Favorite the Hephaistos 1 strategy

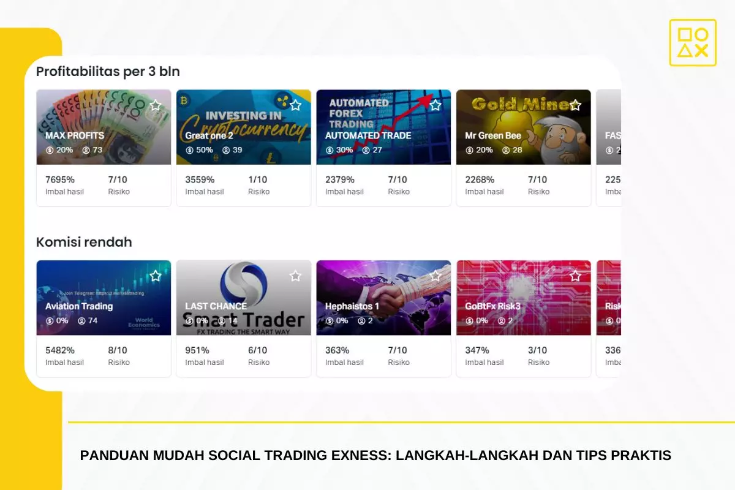[x=435, y=276]
